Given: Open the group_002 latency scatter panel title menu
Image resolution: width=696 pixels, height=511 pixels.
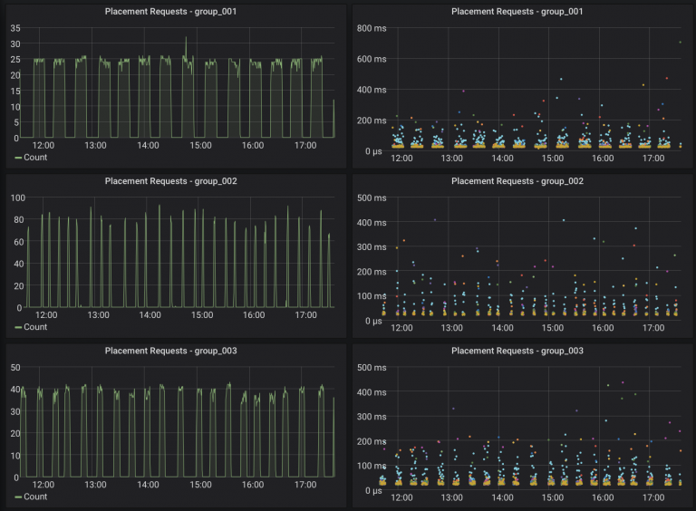Looking at the screenshot, I should click(x=517, y=181).
